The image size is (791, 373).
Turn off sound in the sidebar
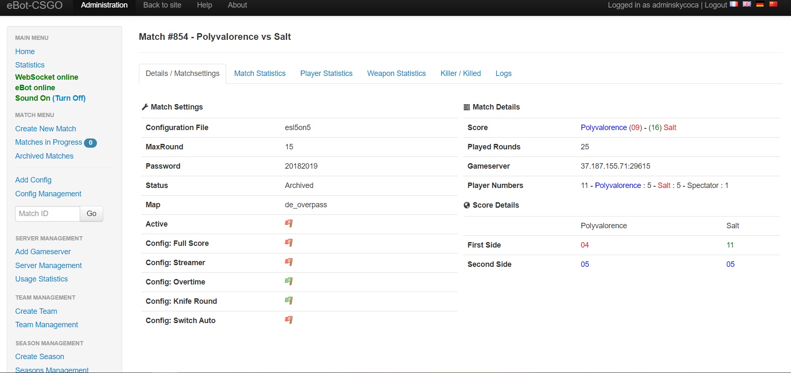(69, 98)
